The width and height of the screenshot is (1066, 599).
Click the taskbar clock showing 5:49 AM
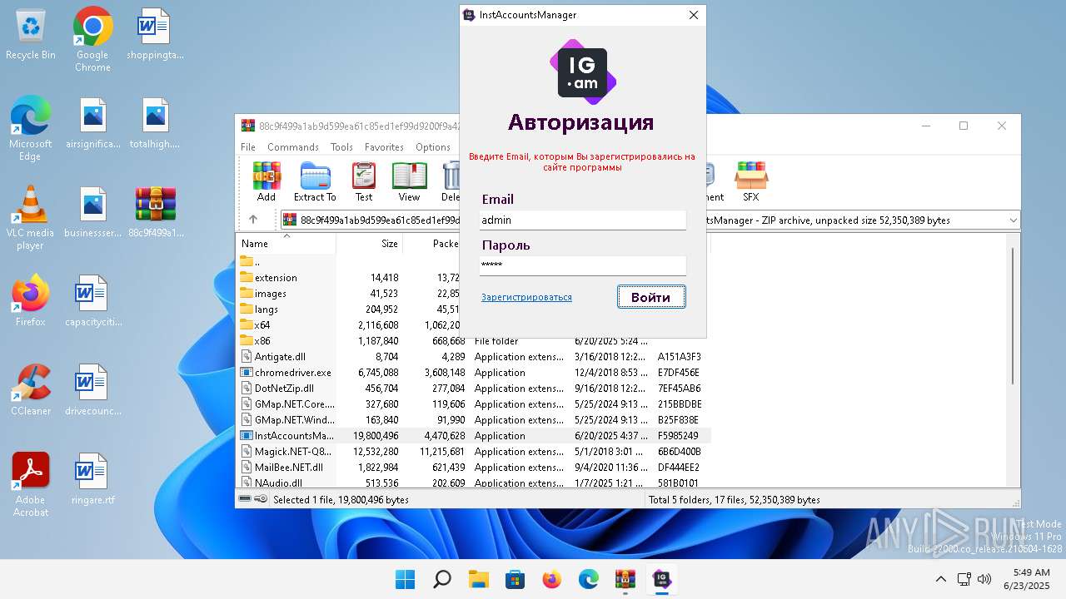click(1026, 579)
